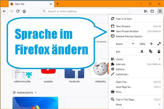Click Print... in the menu

[x=136, y=92]
